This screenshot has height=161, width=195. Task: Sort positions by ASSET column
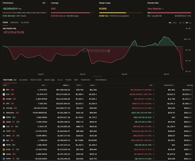coord(6,85)
